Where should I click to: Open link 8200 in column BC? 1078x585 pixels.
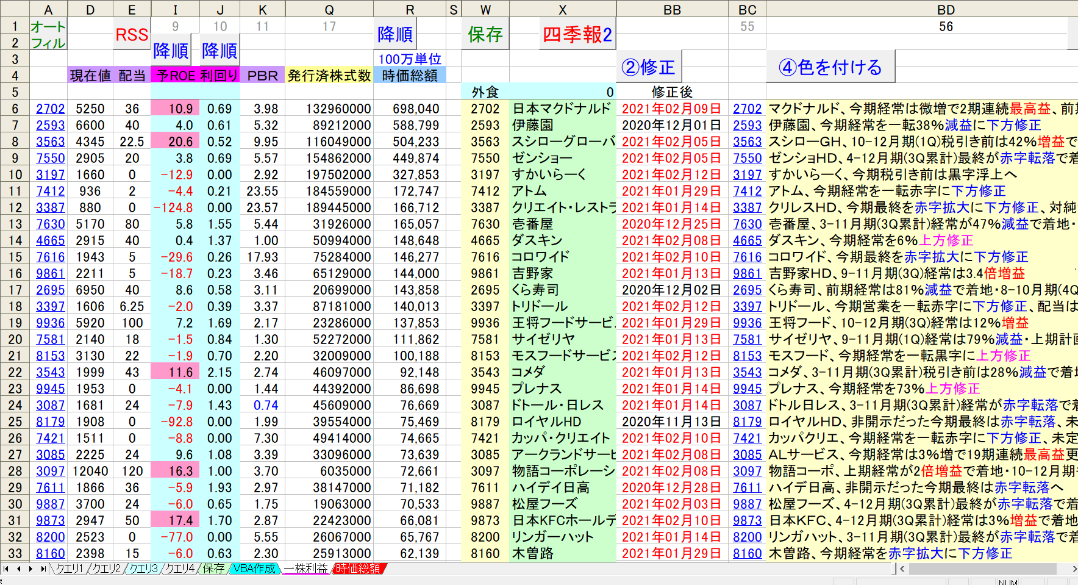tap(748, 537)
